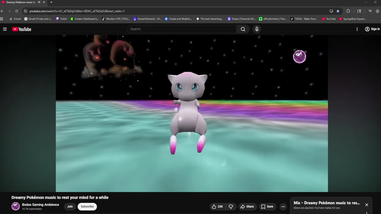The width and height of the screenshot is (381, 214).
Task: Open Stripe Financial Infrastructure bookmark
Action: coord(241,19)
